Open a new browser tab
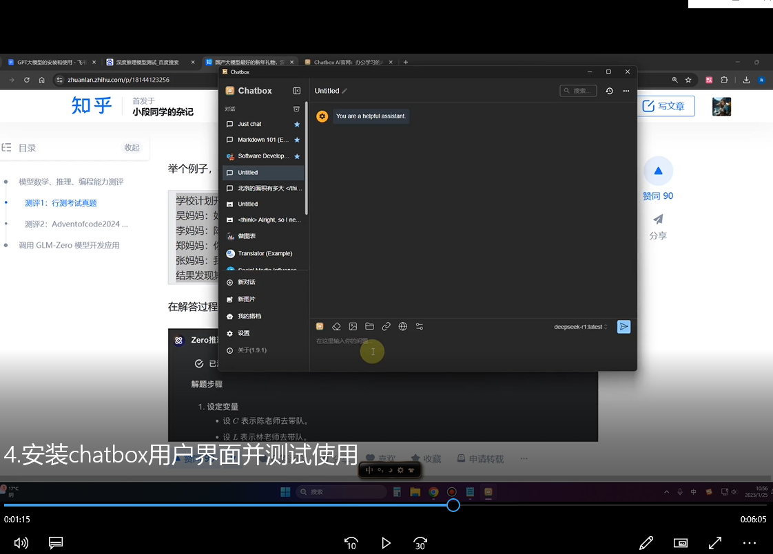773x554 pixels. coord(406,62)
